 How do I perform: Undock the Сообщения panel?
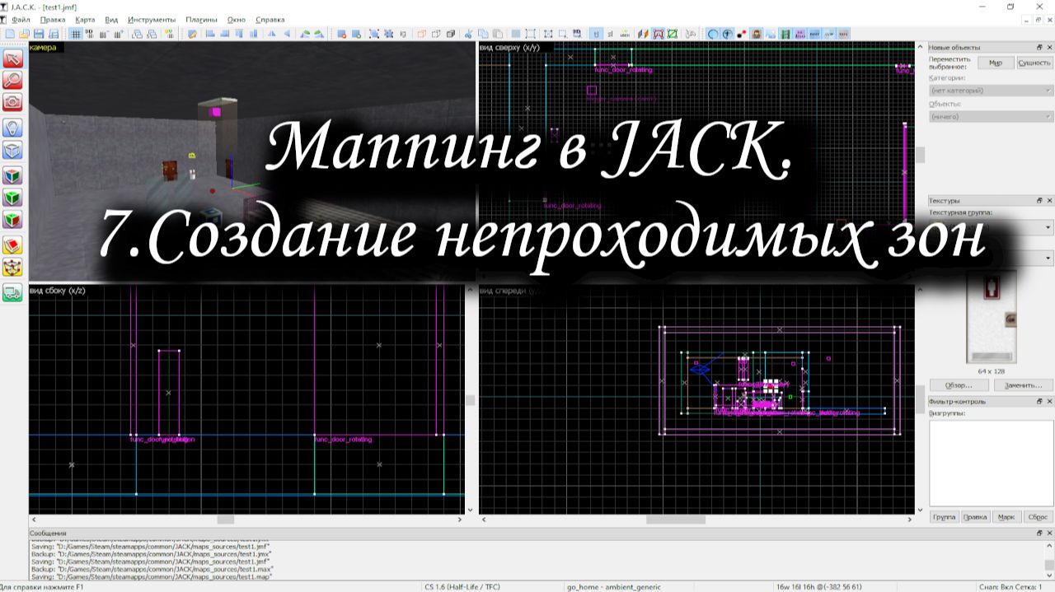click(1039, 533)
